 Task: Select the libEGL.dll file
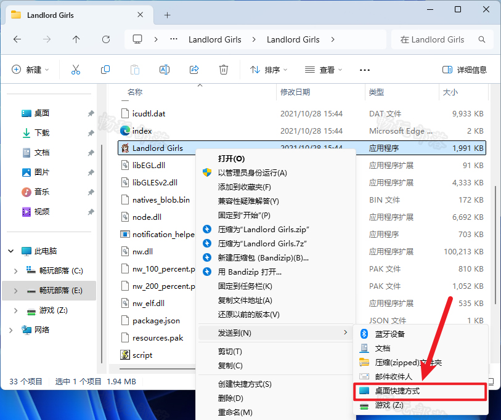pyautogui.click(x=149, y=165)
